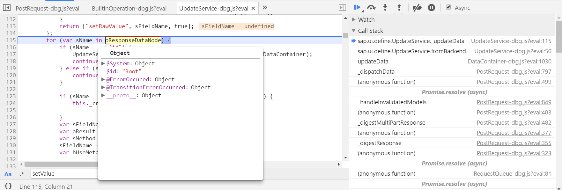The width and height of the screenshot is (562, 190).
Task: Click search field containing setValue
Action: coord(64,174)
